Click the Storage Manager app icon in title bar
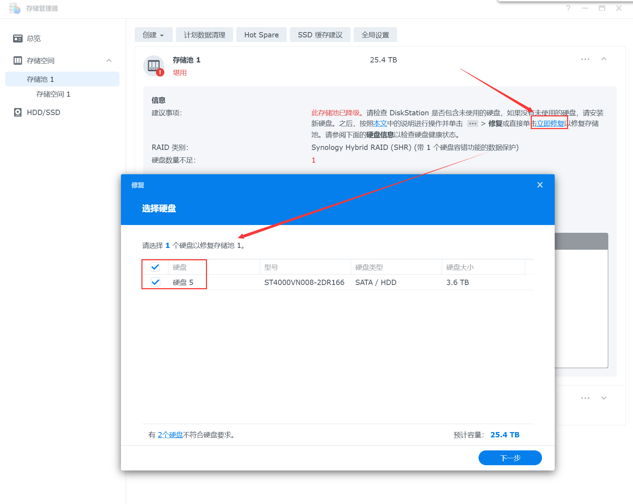Screen dimensions: 633x504 (14, 8)
